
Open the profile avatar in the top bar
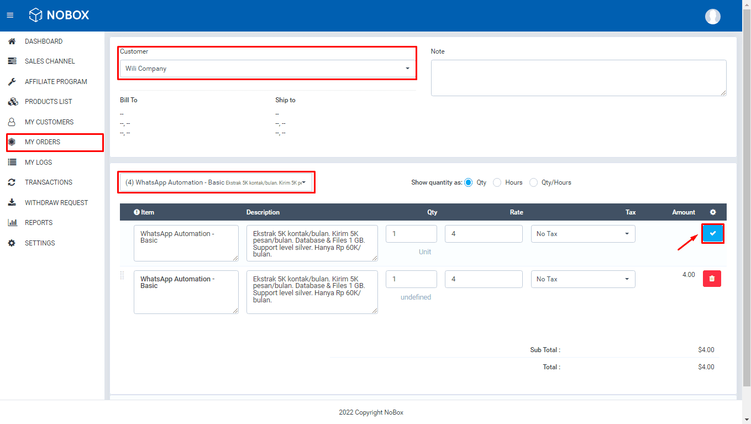(712, 16)
